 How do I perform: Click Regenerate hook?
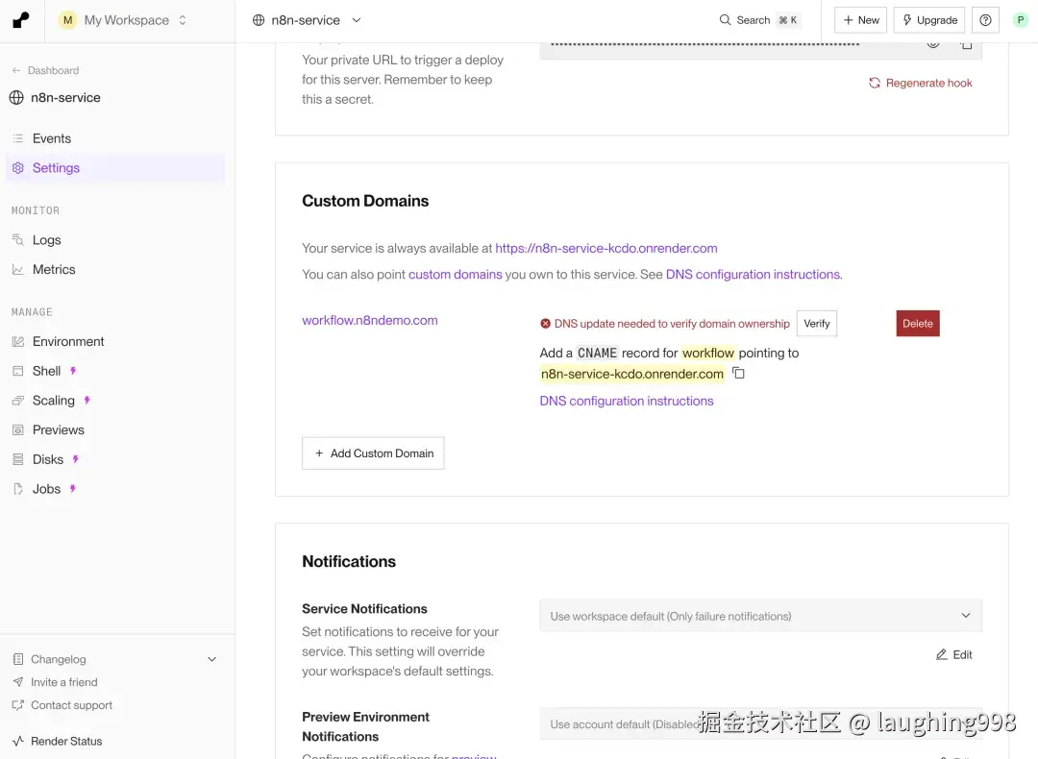pos(920,83)
